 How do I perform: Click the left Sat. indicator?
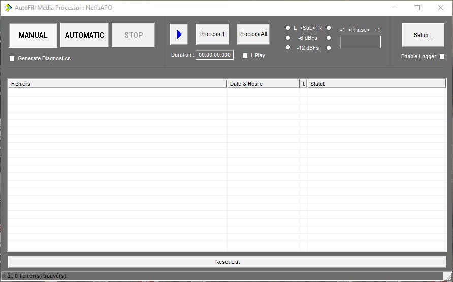(x=288, y=28)
